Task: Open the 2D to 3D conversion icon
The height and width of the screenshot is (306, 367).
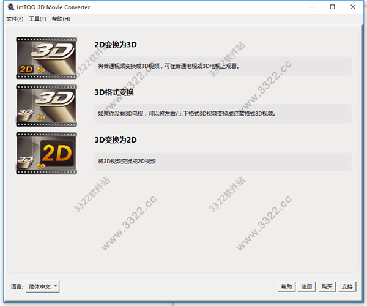Action: click(x=46, y=58)
